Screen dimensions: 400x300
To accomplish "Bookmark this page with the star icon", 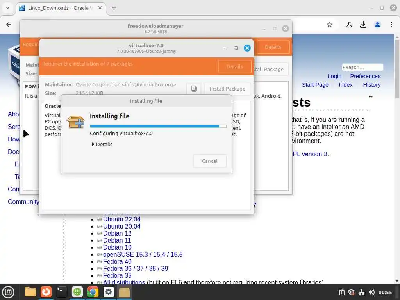I will pos(330,25).
